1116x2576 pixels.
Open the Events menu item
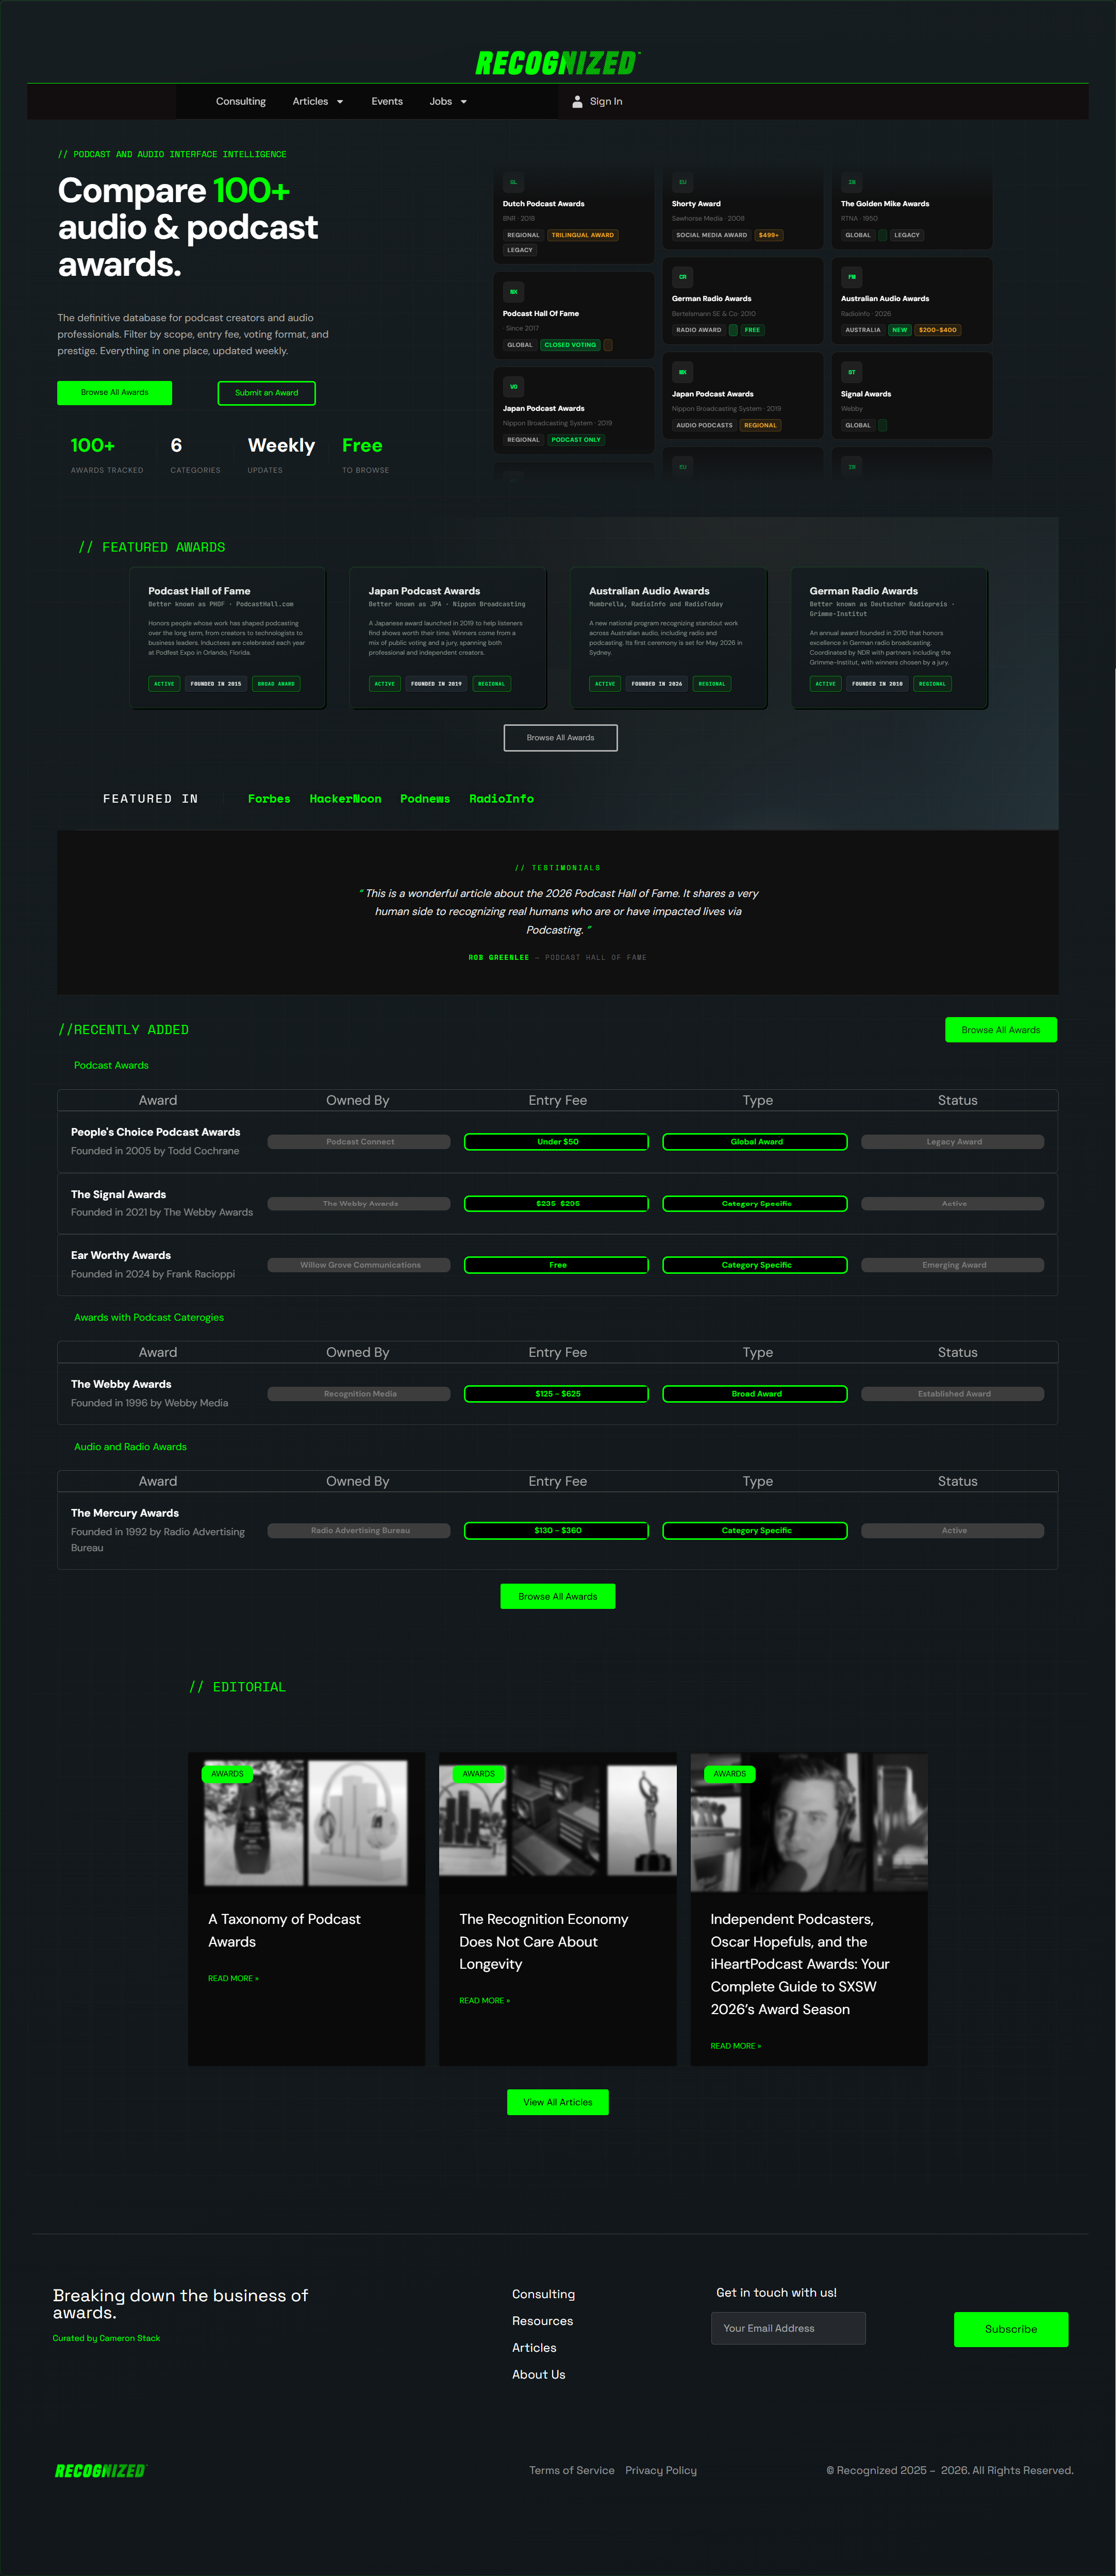click(387, 101)
